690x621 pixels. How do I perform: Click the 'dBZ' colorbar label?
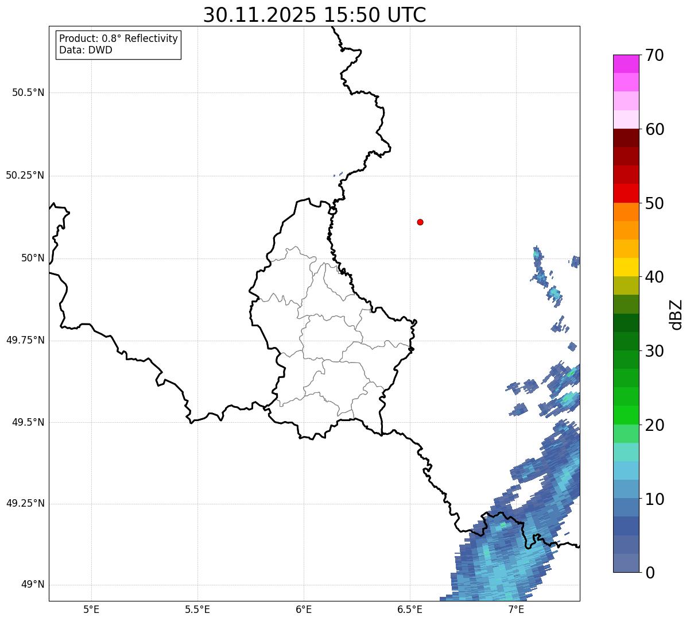tap(676, 314)
